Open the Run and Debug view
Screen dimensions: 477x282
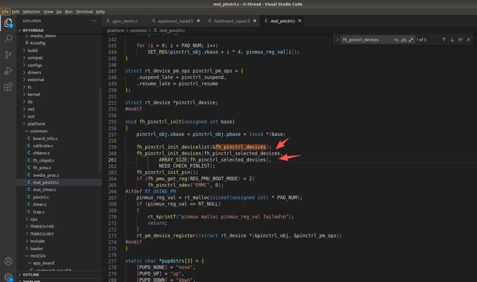tap(8, 71)
